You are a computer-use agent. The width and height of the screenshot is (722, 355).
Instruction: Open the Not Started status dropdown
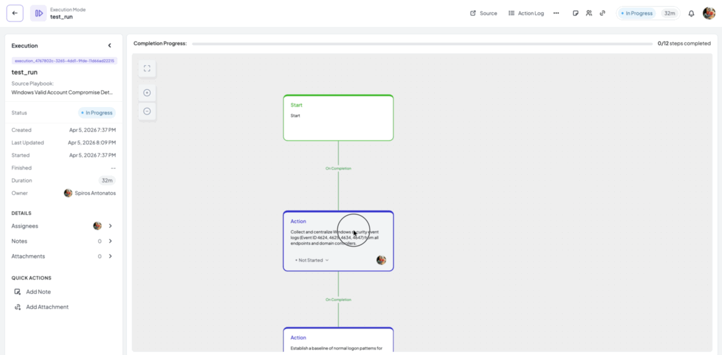tap(310, 260)
